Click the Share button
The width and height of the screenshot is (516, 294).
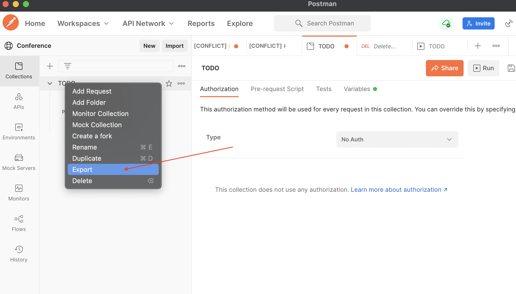[x=445, y=68]
